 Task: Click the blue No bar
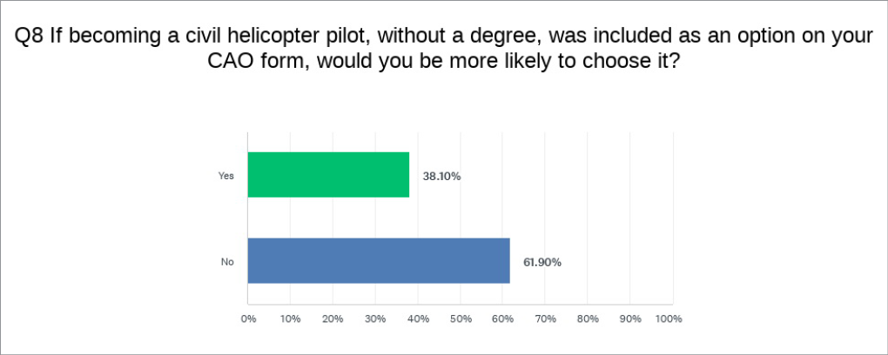379,260
